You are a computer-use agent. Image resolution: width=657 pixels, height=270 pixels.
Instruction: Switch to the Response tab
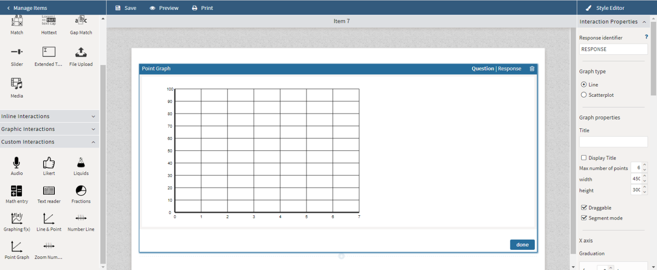[x=509, y=68]
